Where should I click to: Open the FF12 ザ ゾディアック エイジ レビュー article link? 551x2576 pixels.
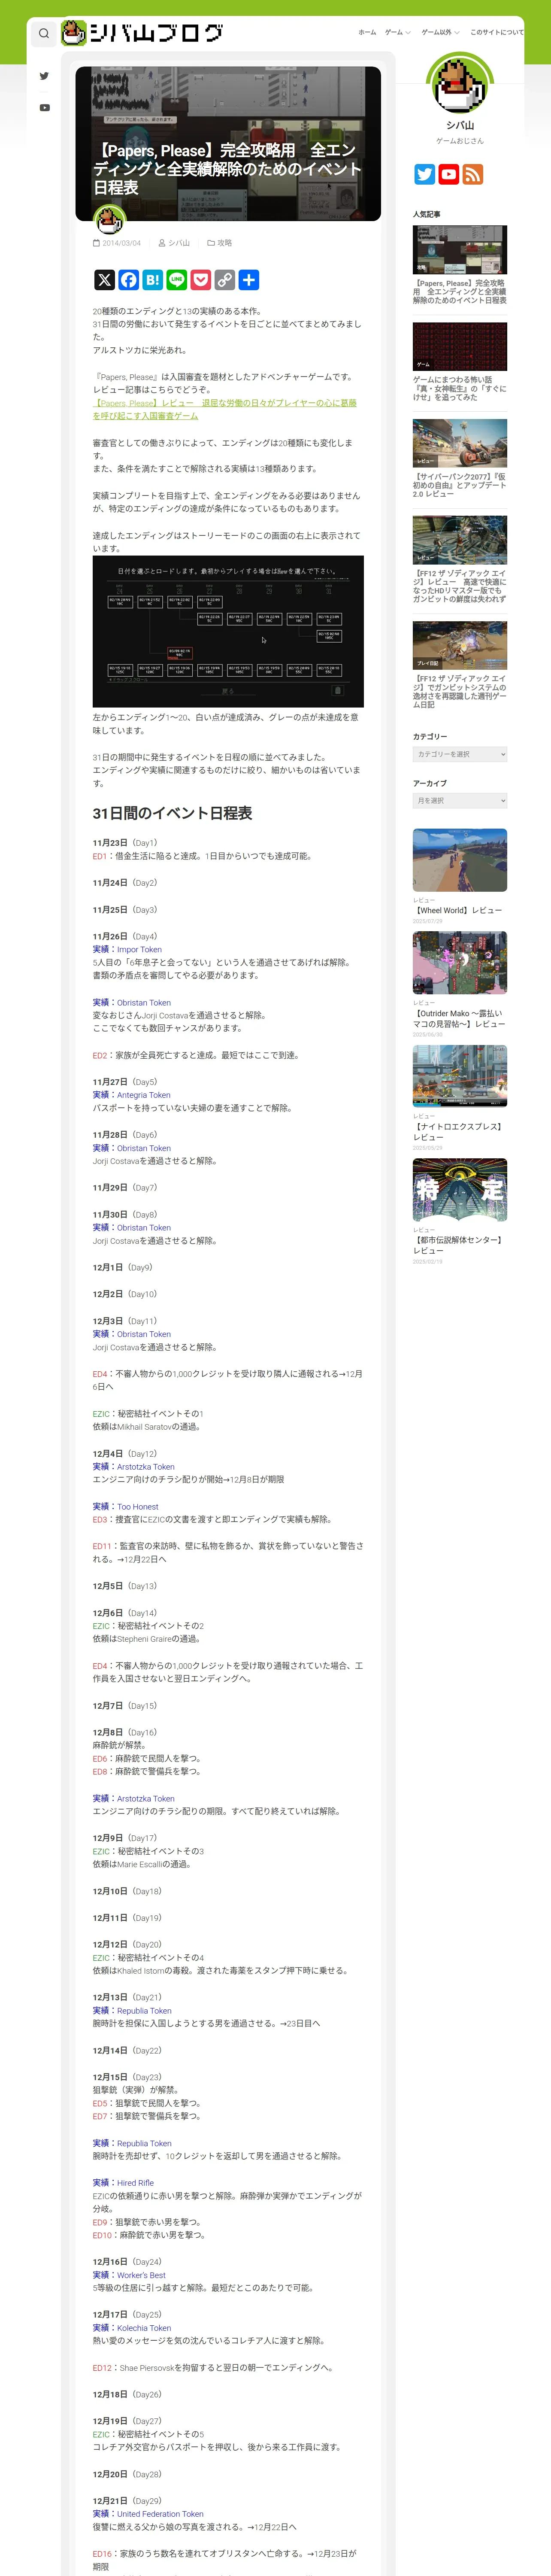459,586
